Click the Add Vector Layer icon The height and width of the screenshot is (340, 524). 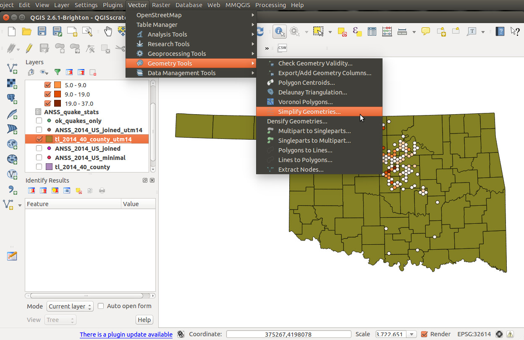click(12, 68)
